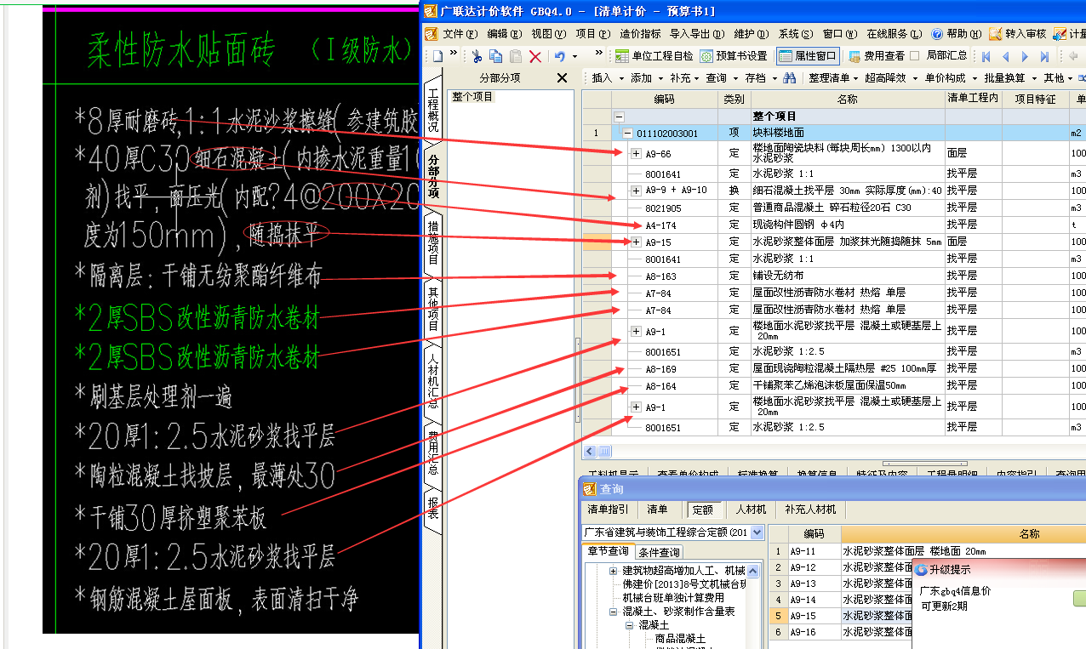Screen dimensions: 1086x649
Task: Expand the A9-66 quota row
Action: 635,154
